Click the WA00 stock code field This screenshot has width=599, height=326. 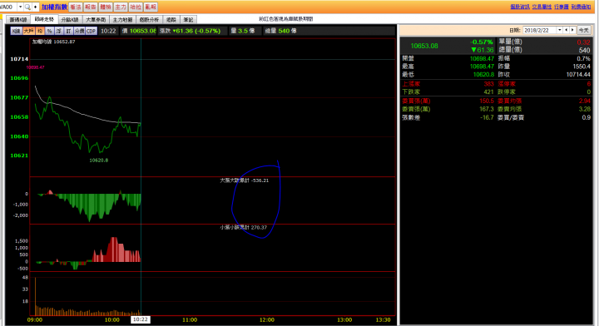[x=8, y=7]
